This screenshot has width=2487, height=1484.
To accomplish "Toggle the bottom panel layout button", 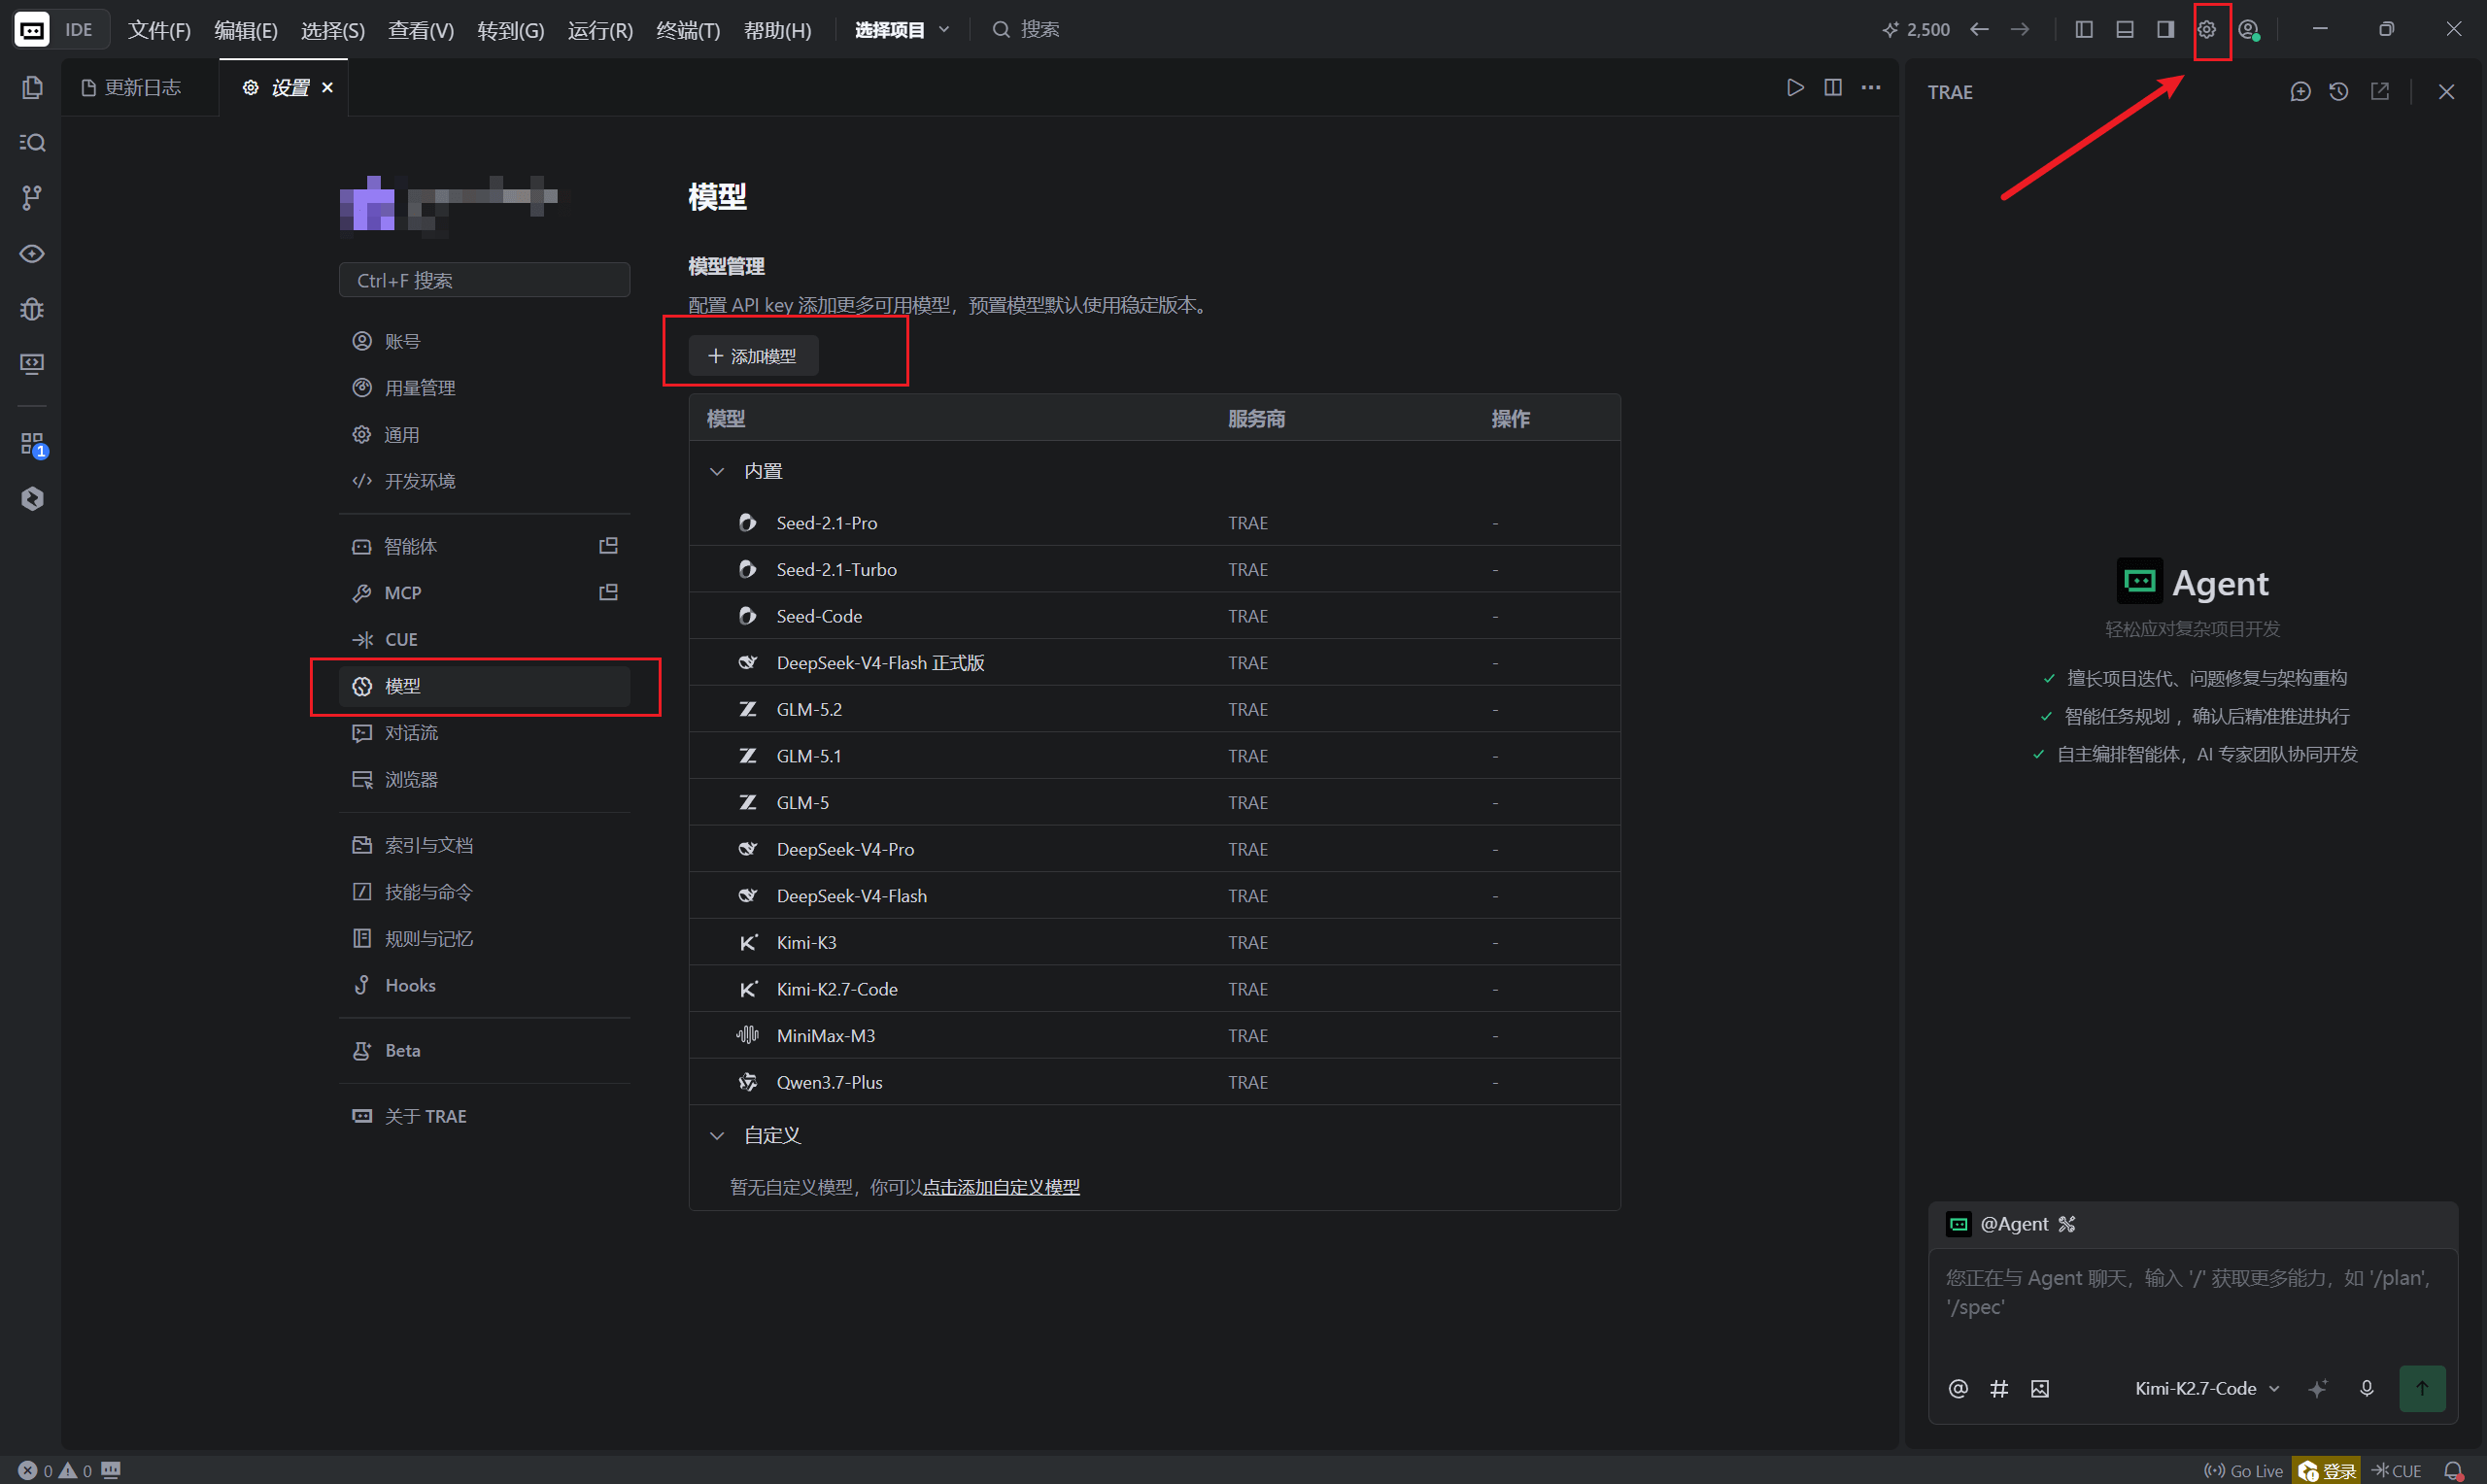I will tap(2125, 29).
